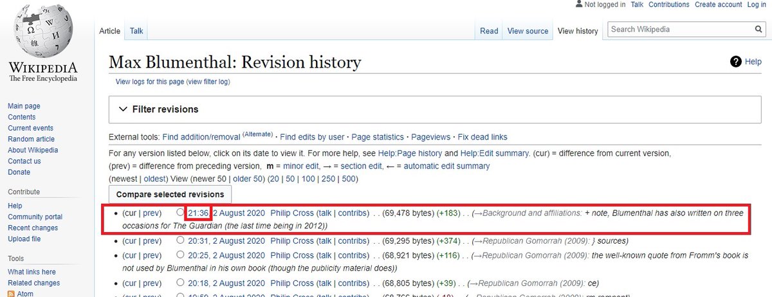Open Find edits by user tool
The height and width of the screenshot is (297, 772).
(x=312, y=137)
